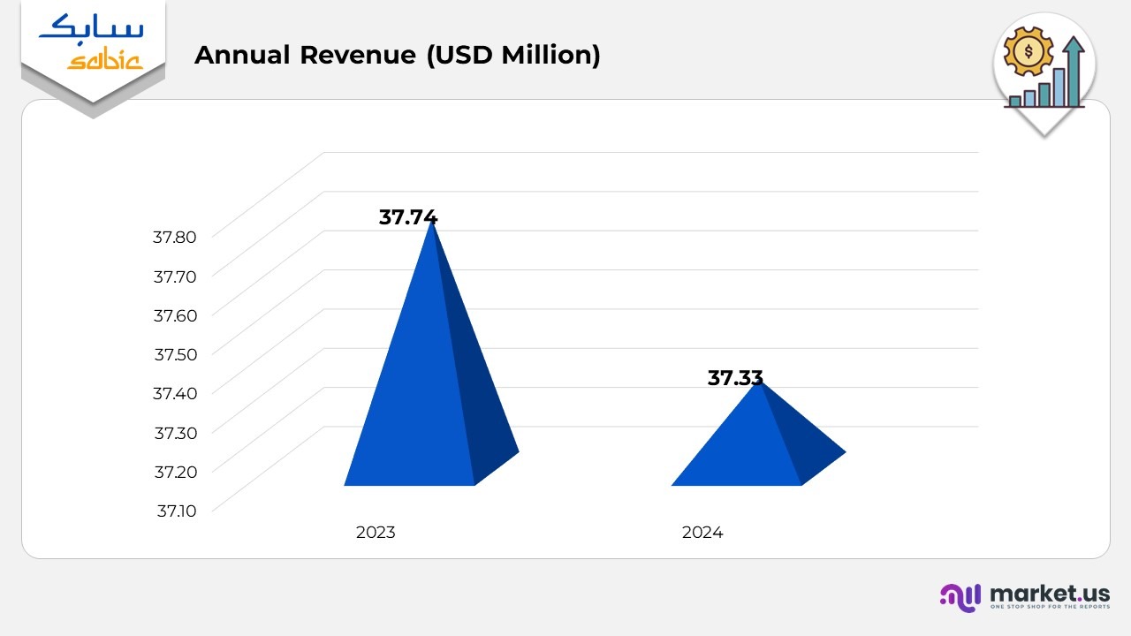Click the 37.10 axis value
This screenshot has width=1131, height=636.
176,510
